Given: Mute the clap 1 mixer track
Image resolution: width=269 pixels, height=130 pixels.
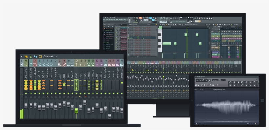Looking at the screenshot, I should click(x=80, y=93).
